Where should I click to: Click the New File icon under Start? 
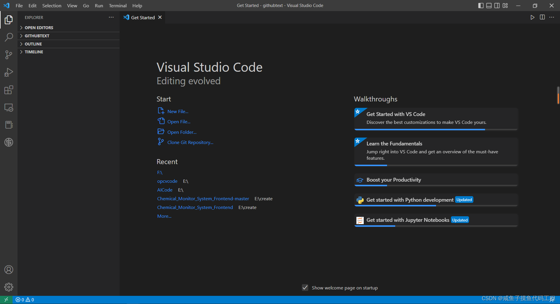click(161, 111)
